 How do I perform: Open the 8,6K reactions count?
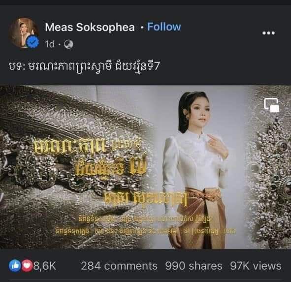44,266
